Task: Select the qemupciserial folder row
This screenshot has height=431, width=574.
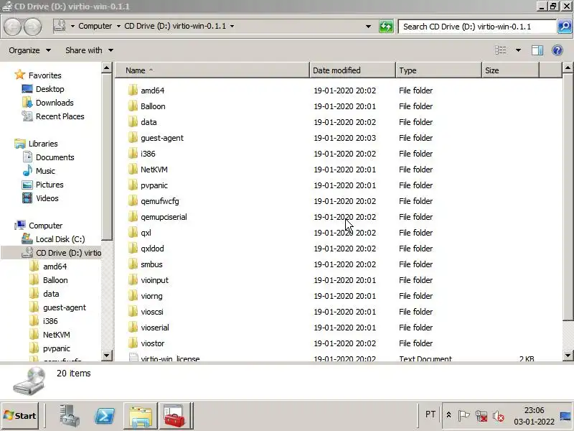Action: click(x=339, y=217)
